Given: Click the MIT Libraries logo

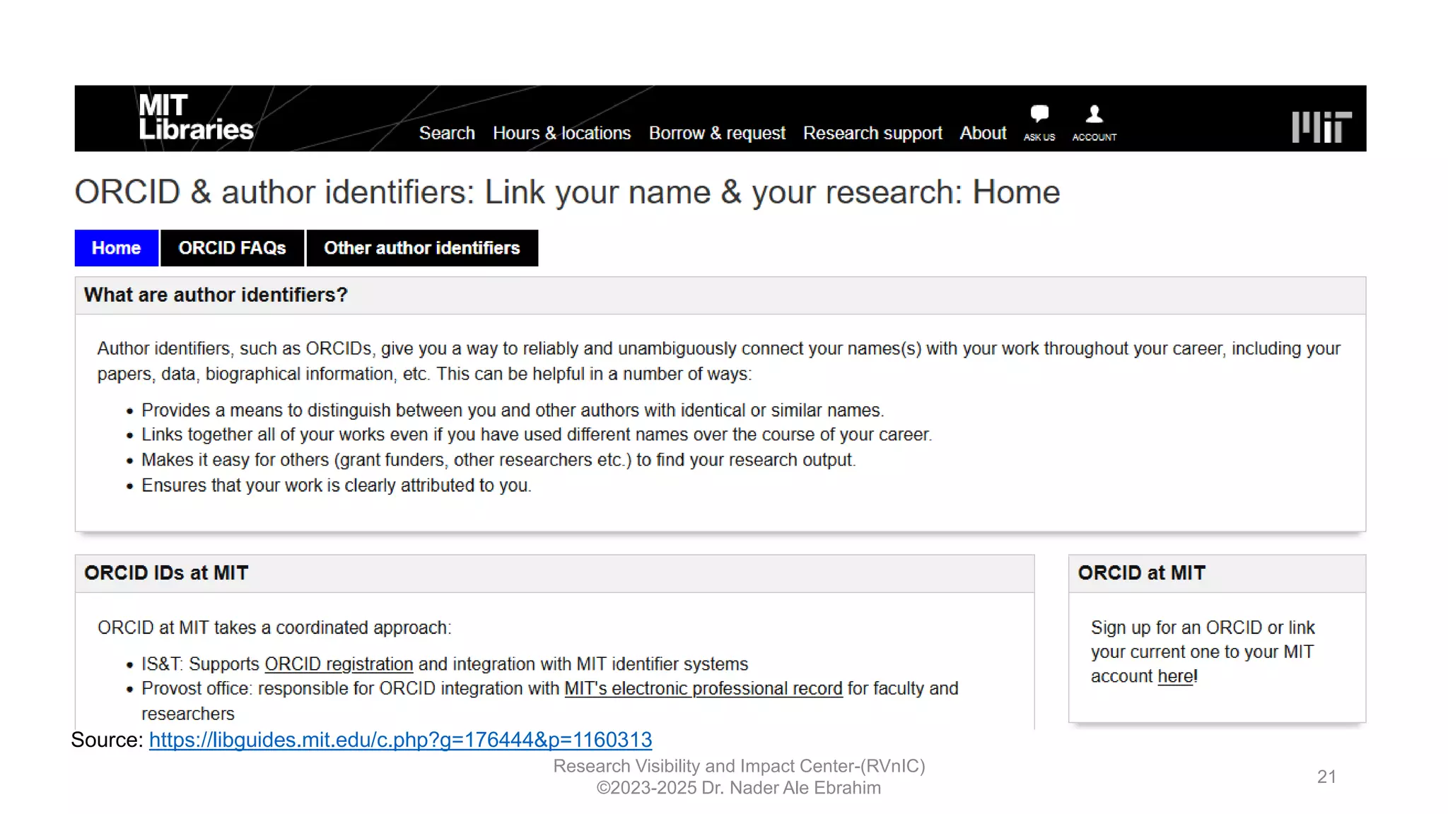Looking at the screenshot, I should pos(195,117).
